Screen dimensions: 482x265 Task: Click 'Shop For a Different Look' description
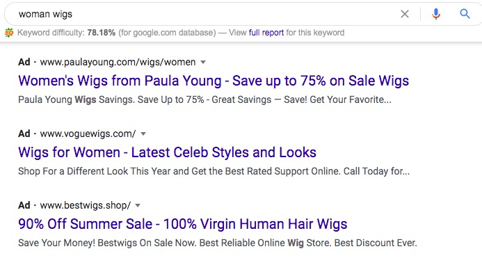(214, 171)
